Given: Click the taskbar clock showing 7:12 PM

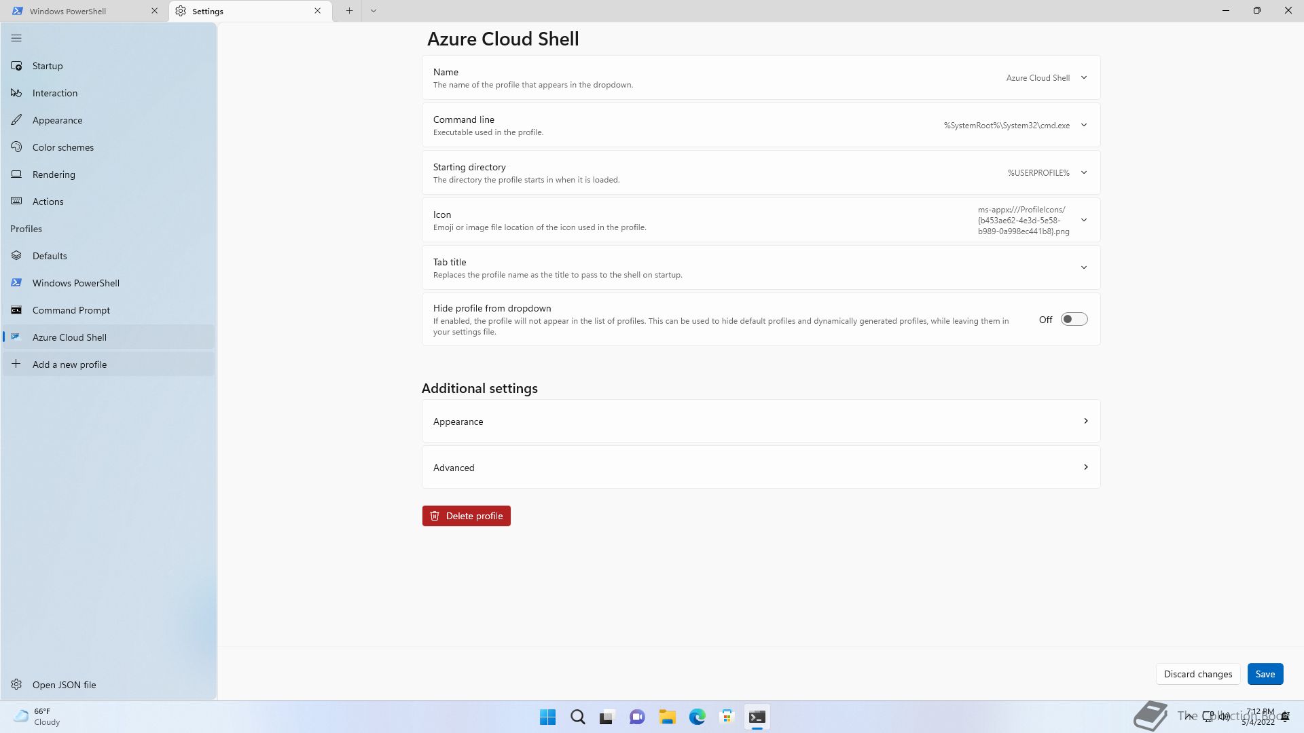Looking at the screenshot, I should (1259, 717).
